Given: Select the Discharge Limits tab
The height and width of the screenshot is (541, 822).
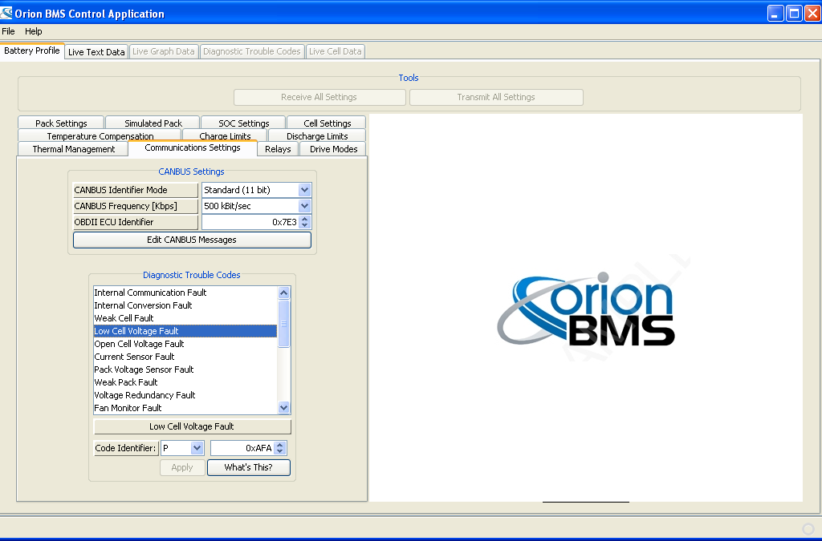Looking at the screenshot, I should 317,135.
